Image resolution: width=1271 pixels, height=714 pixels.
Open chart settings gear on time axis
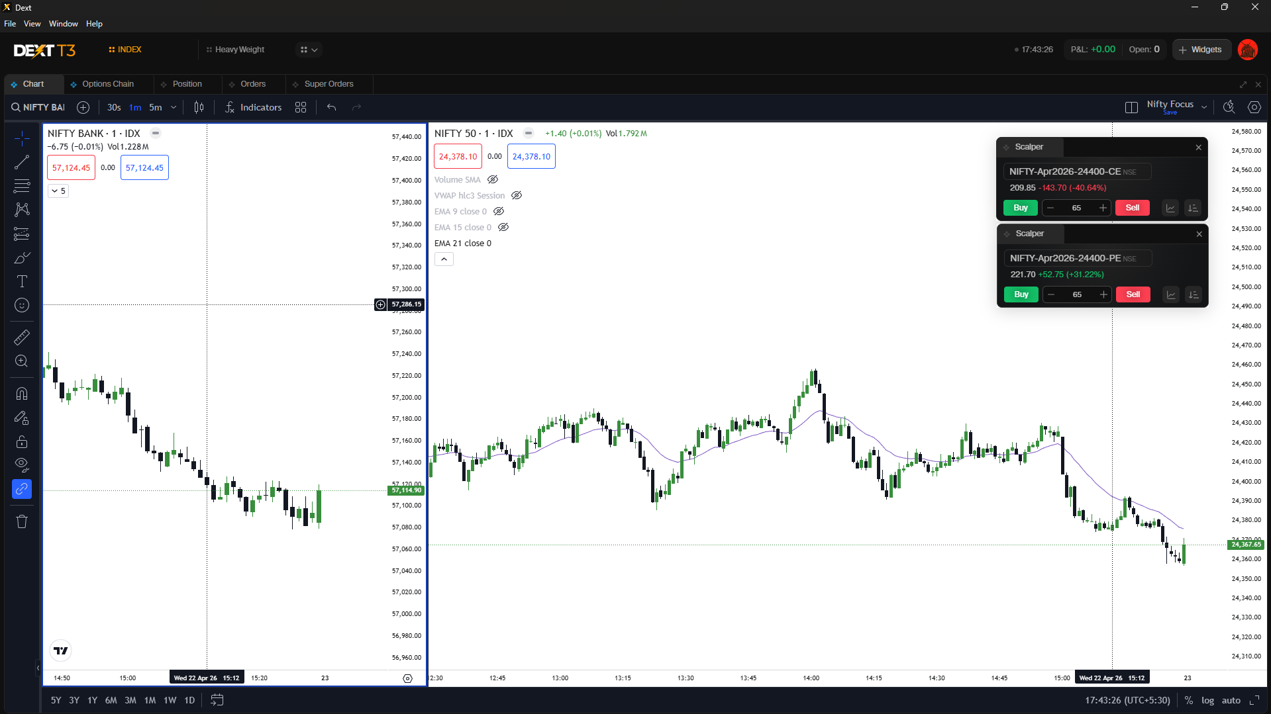pos(407,678)
